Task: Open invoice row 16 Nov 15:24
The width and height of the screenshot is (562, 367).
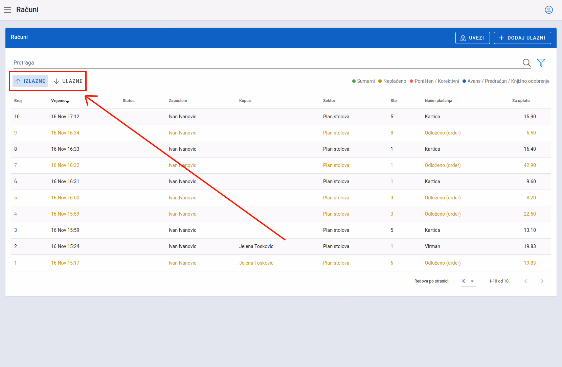Action: pyautogui.click(x=281, y=246)
